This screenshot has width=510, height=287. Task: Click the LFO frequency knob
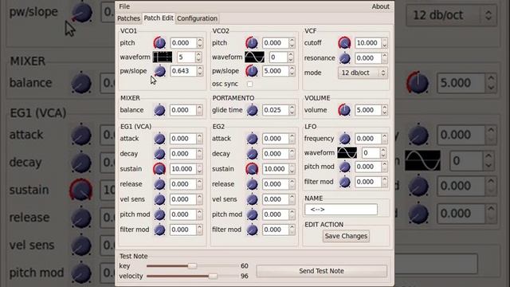344,139
